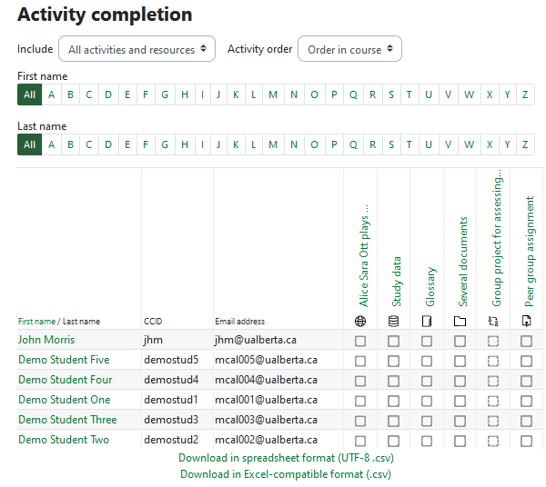The height and width of the screenshot is (487, 546).
Task: Download in Excel-compatible format .csv
Action: point(286,473)
